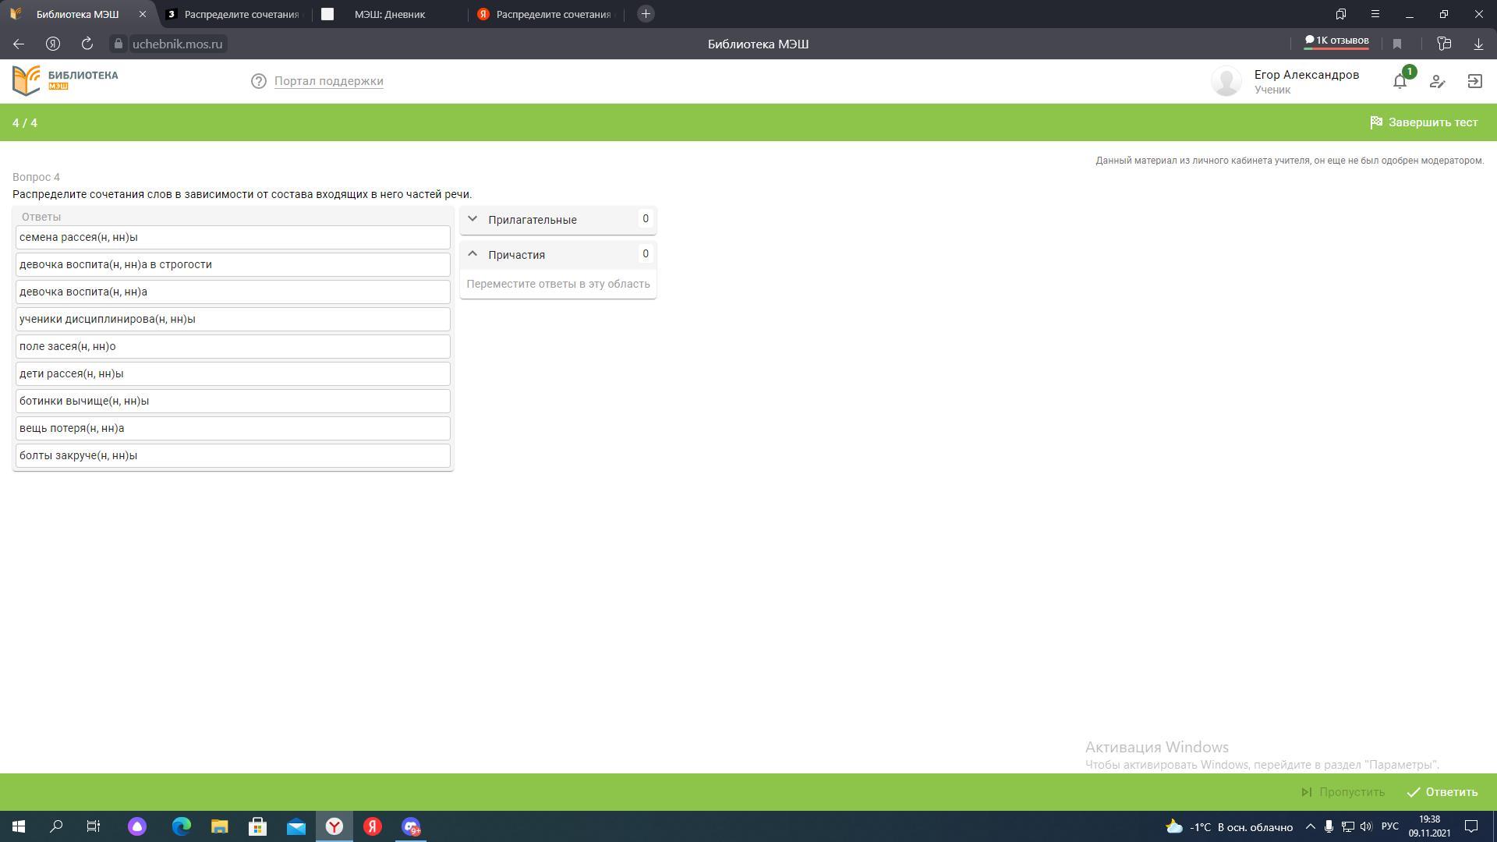Switch to the МЭШ: Дневник tab
This screenshot has width=1497, height=842.
[x=390, y=14]
